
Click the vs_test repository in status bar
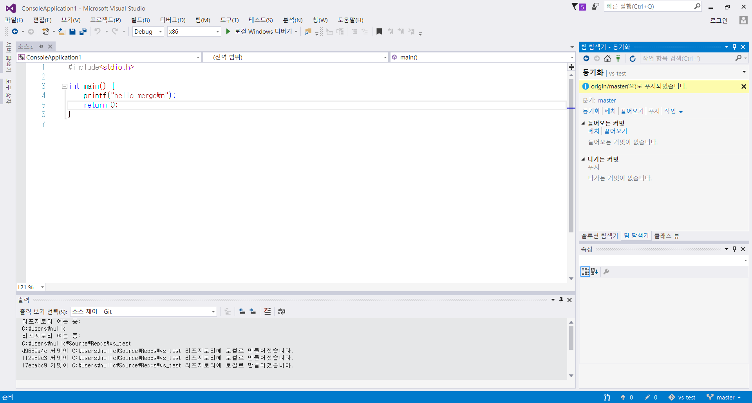coord(682,398)
